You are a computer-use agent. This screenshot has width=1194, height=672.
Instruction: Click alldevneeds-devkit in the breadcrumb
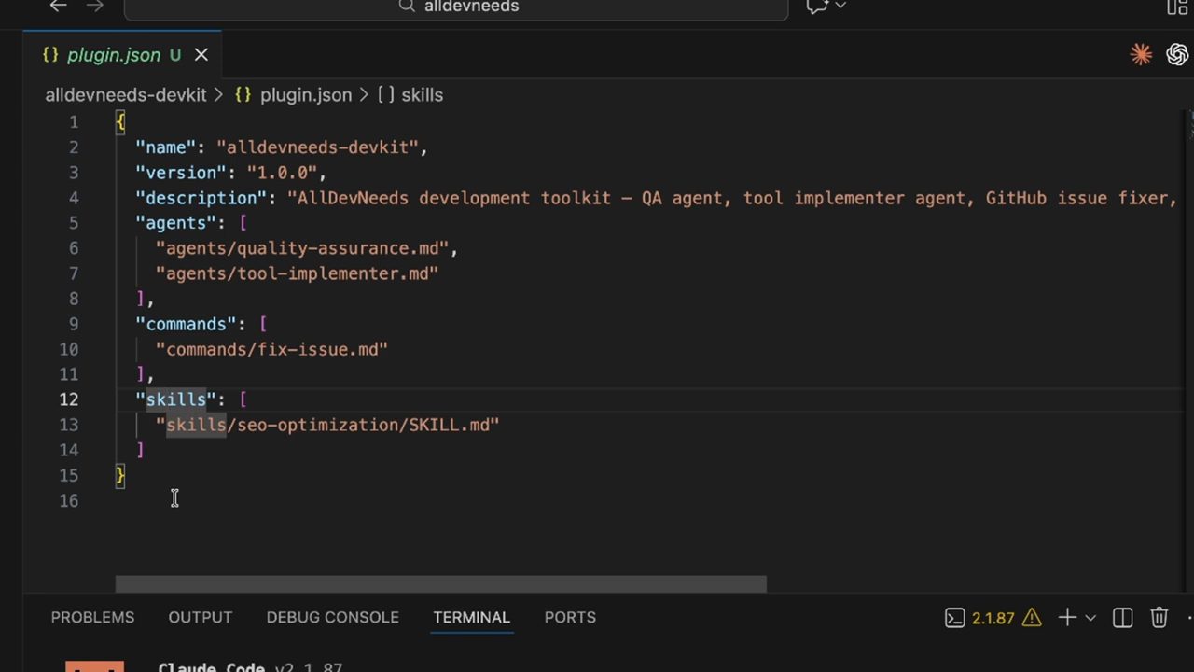point(126,95)
